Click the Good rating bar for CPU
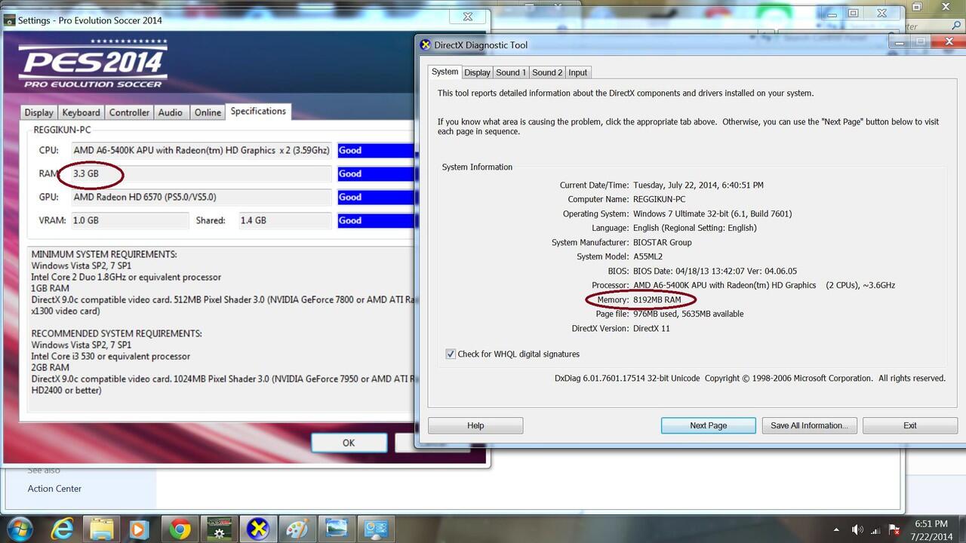The height and width of the screenshot is (543, 966). [x=376, y=150]
